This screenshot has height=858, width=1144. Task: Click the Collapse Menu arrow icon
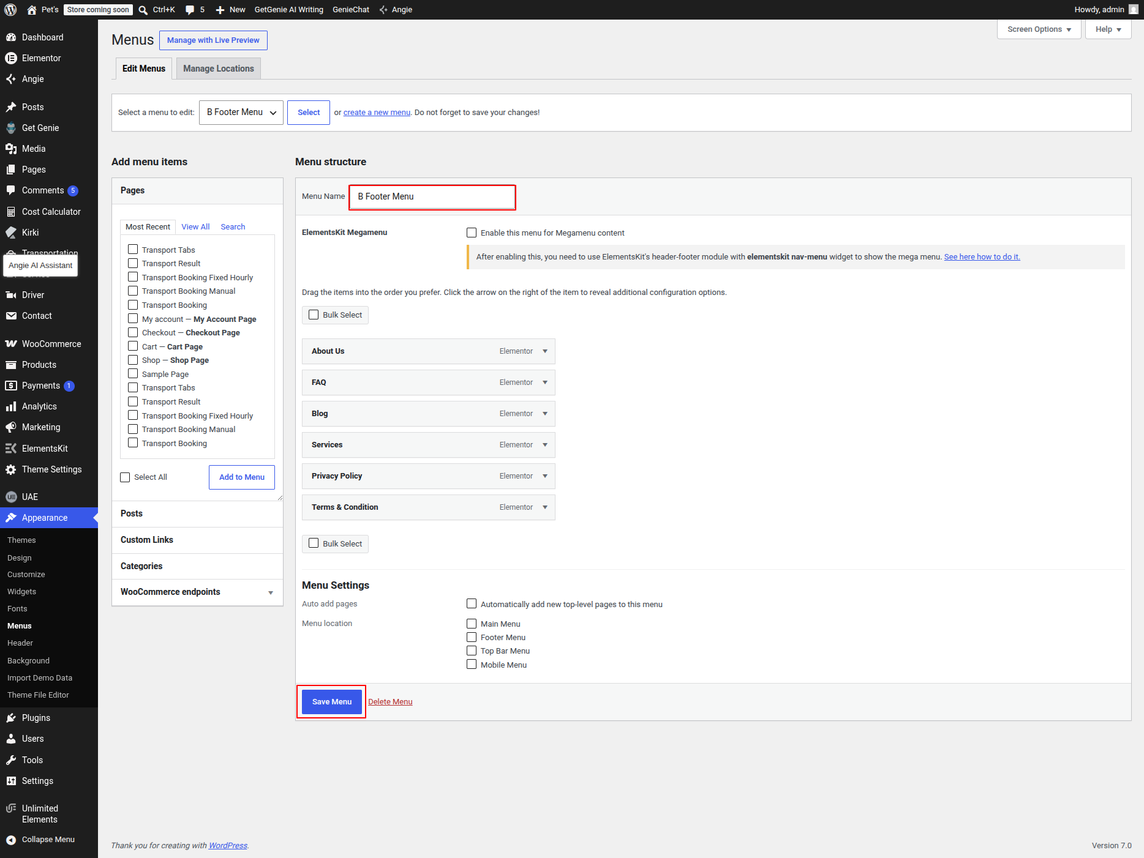[x=11, y=840]
